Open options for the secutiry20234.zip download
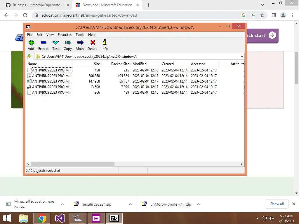This screenshot has height=224, width=299. [130, 204]
